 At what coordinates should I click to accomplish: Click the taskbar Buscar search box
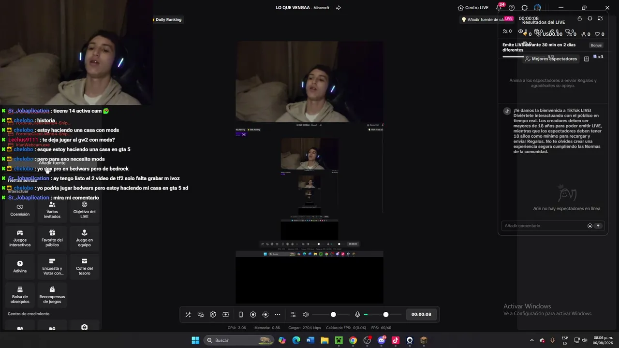[238, 340]
